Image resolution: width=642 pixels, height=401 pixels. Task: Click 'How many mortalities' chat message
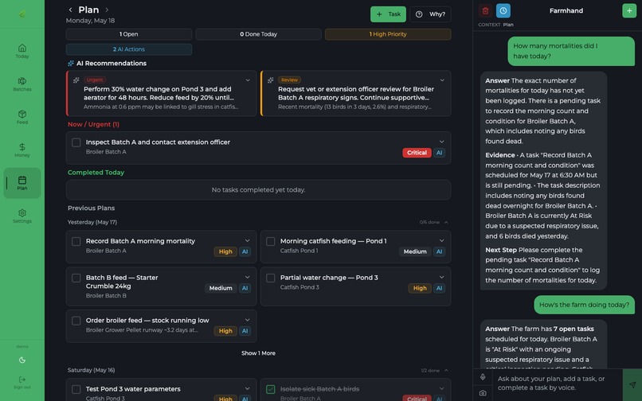(x=571, y=51)
